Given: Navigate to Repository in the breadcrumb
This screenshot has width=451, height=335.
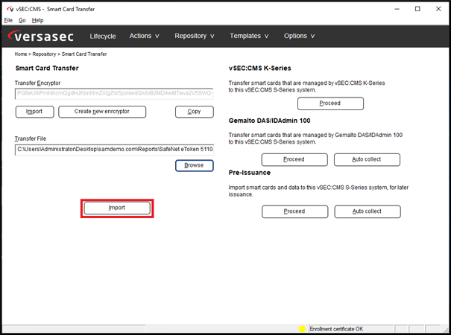Looking at the screenshot, I should point(44,54).
